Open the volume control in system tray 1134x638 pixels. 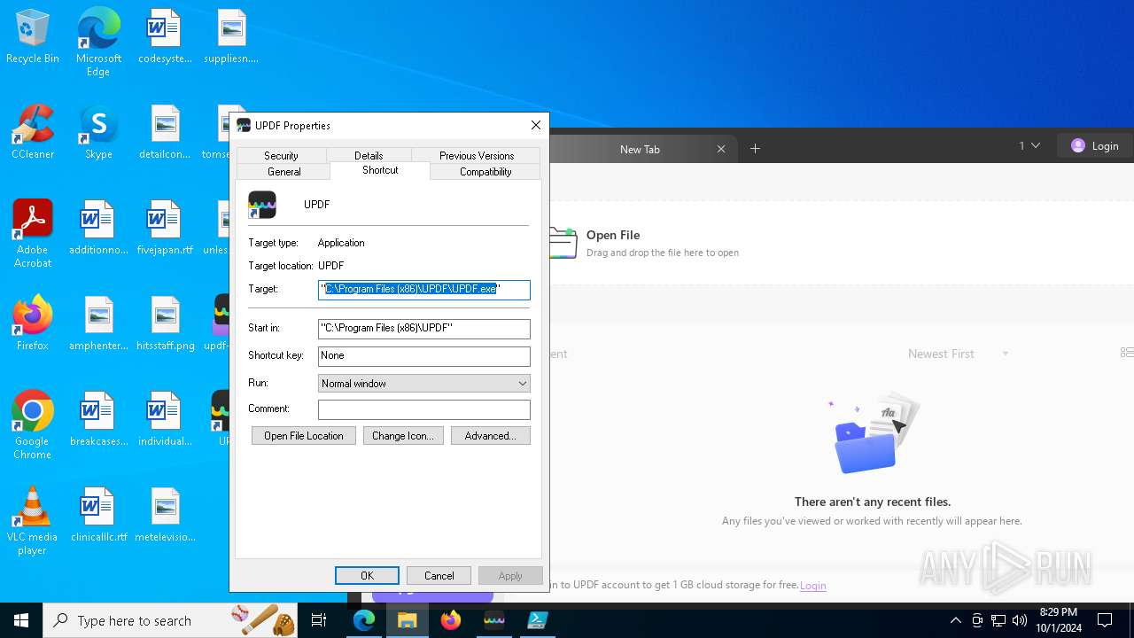pos(1019,620)
